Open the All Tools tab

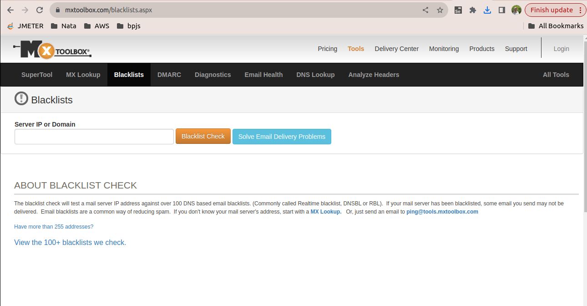tap(556, 75)
